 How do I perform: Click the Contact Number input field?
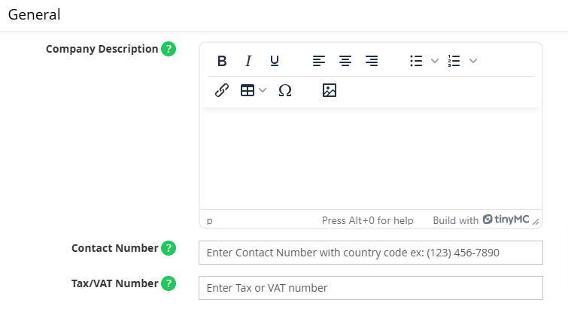tap(371, 253)
